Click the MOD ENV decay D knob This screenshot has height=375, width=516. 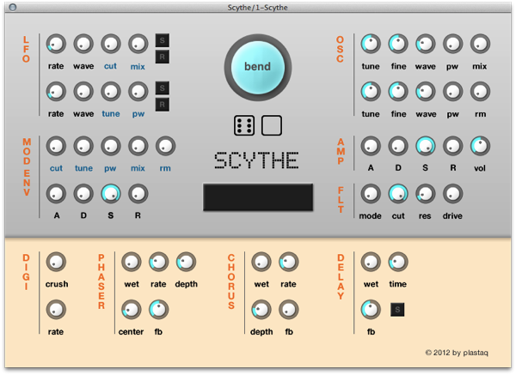click(83, 194)
